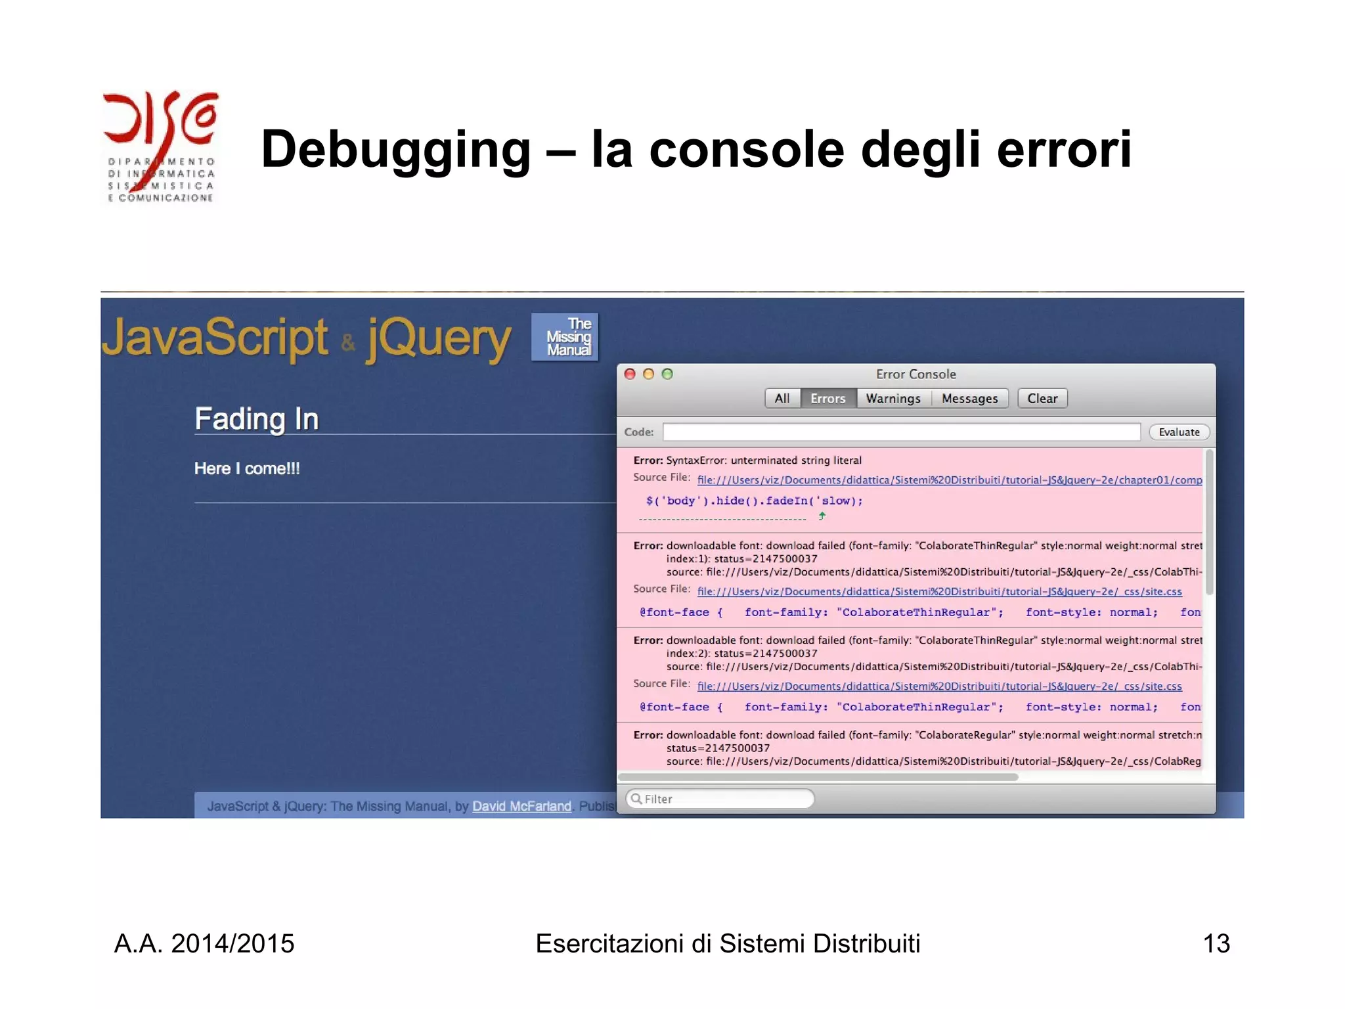
Task: Click the DISCo department logo
Action: coord(160,146)
